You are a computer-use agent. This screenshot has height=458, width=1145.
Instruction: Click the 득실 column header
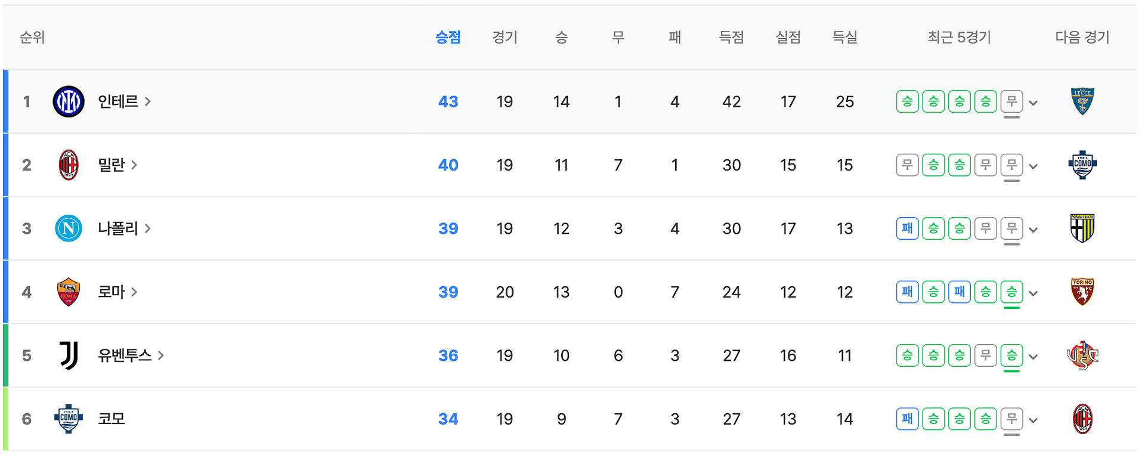(844, 38)
